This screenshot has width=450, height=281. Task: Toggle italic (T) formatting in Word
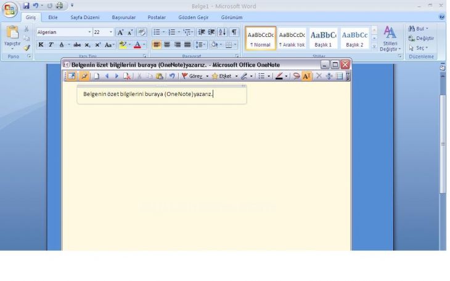click(x=51, y=45)
